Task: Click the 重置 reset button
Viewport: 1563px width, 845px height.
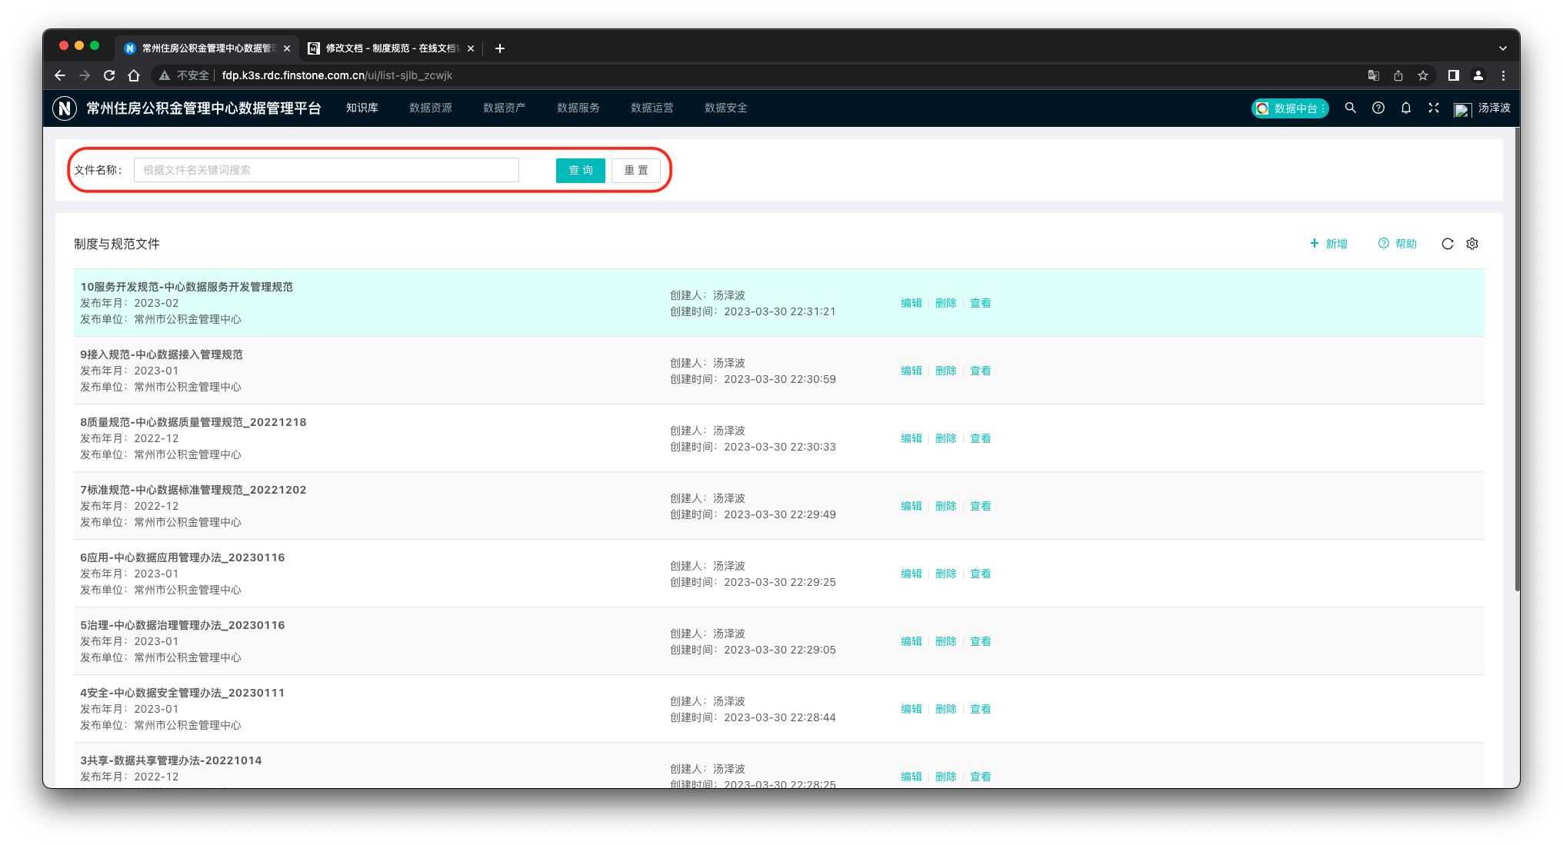Action: coord(636,171)
